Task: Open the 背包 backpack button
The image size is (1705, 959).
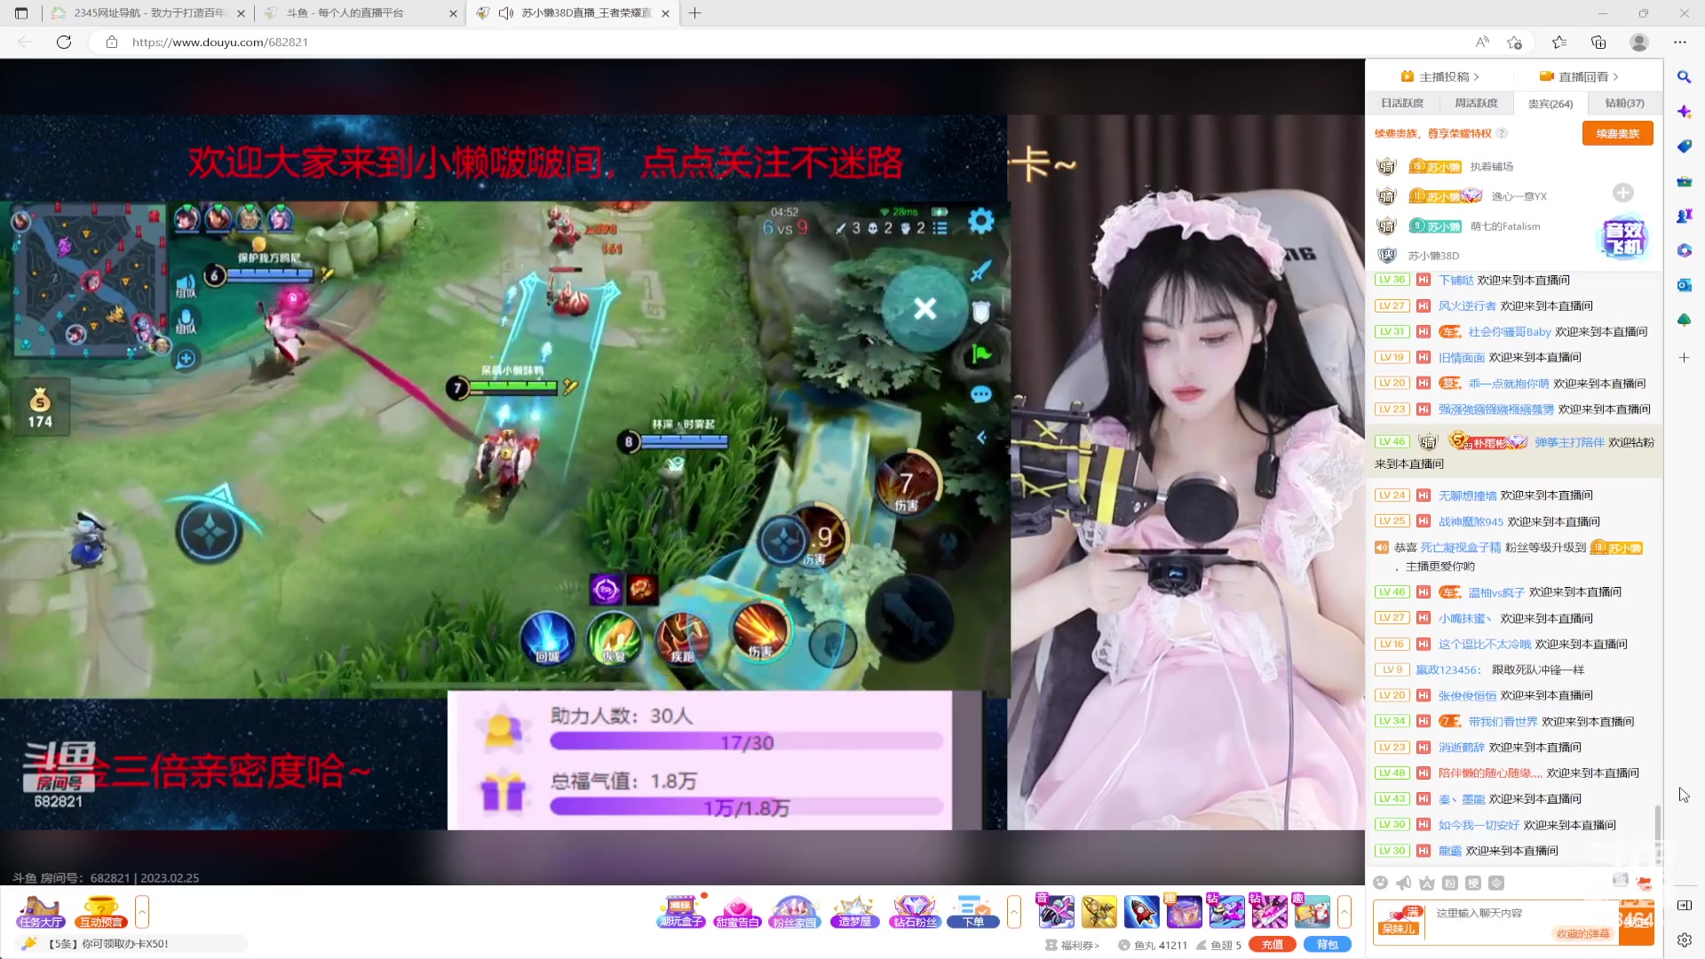Action: pos(1328,945)
